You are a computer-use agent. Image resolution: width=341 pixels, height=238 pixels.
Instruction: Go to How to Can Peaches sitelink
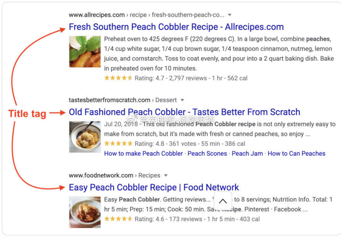(x=296, y=154)
